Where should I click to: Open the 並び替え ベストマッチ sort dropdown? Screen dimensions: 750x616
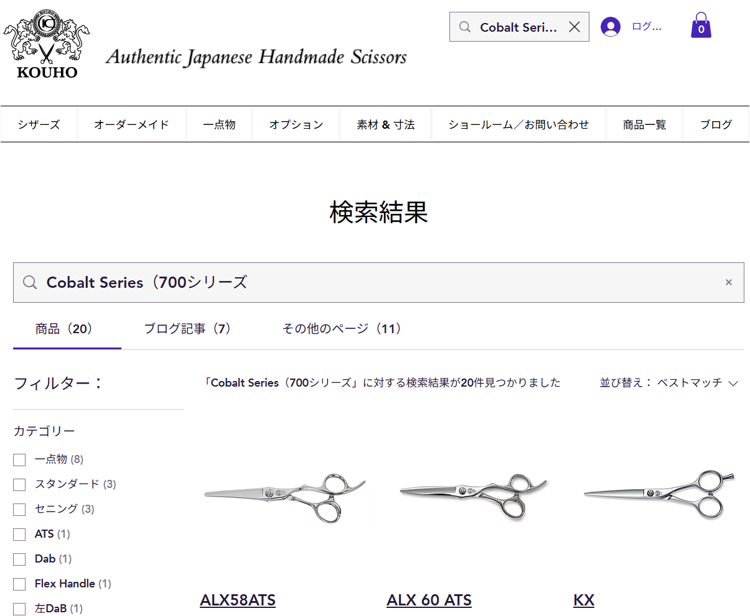pos(668,383)
